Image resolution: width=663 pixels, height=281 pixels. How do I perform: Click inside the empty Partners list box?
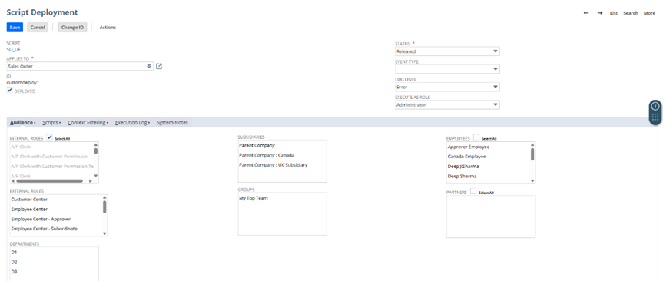[491, 217]
